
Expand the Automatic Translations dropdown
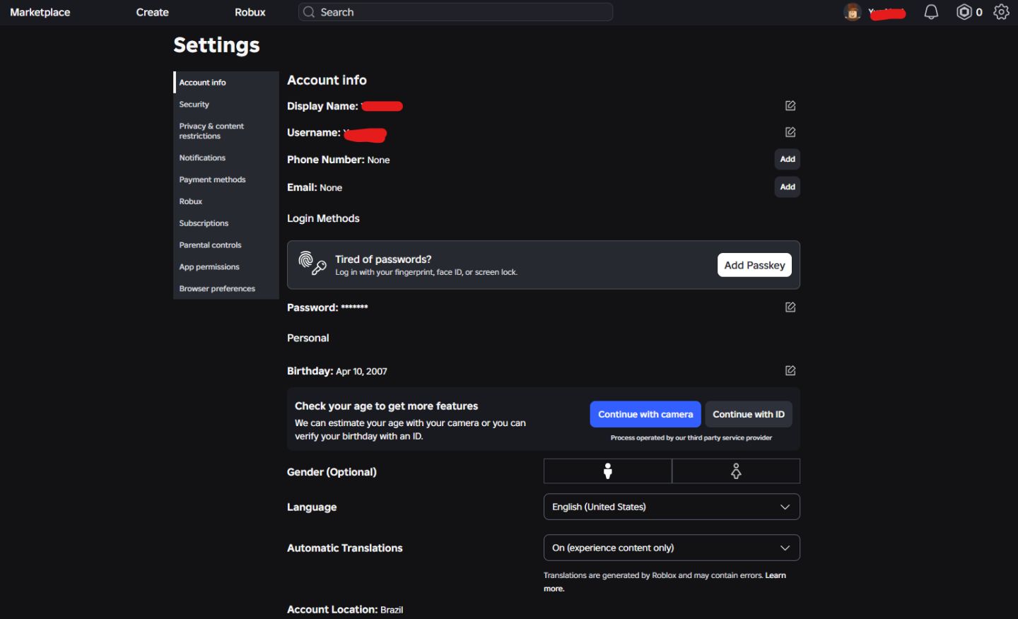[x=672, y=548]
